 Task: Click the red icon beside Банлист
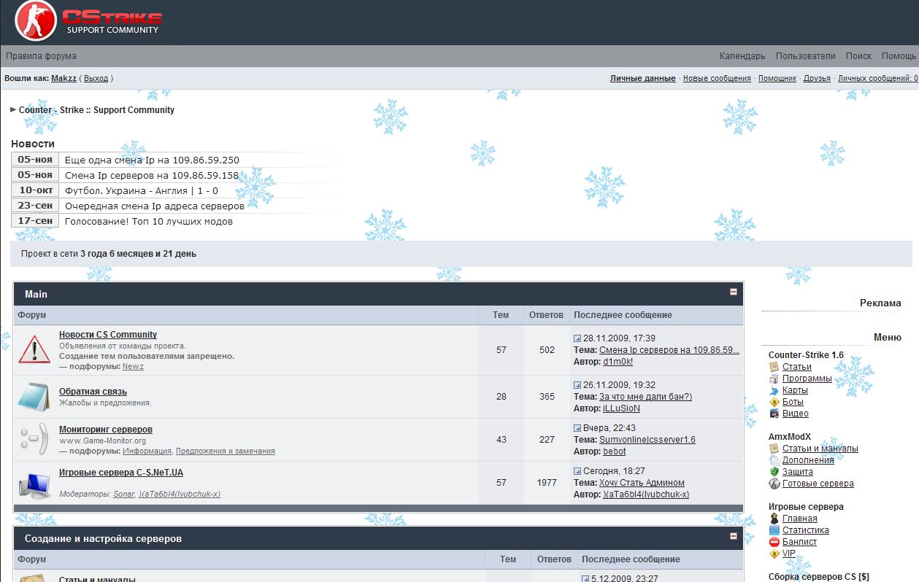[x=774, y=542]
